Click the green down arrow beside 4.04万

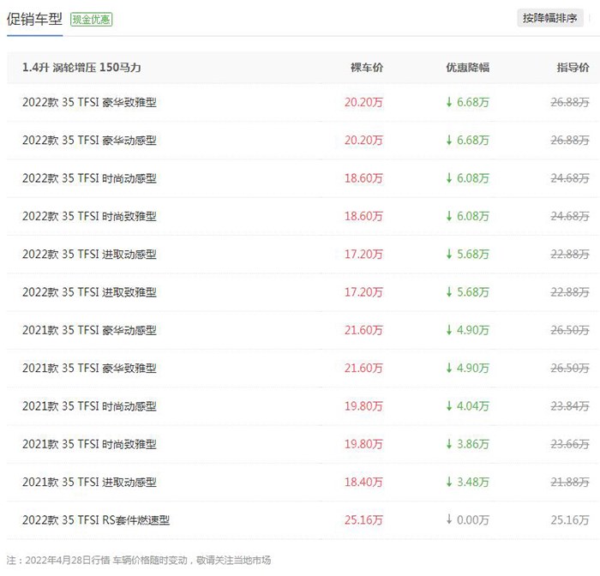click(x=449, y=405)
